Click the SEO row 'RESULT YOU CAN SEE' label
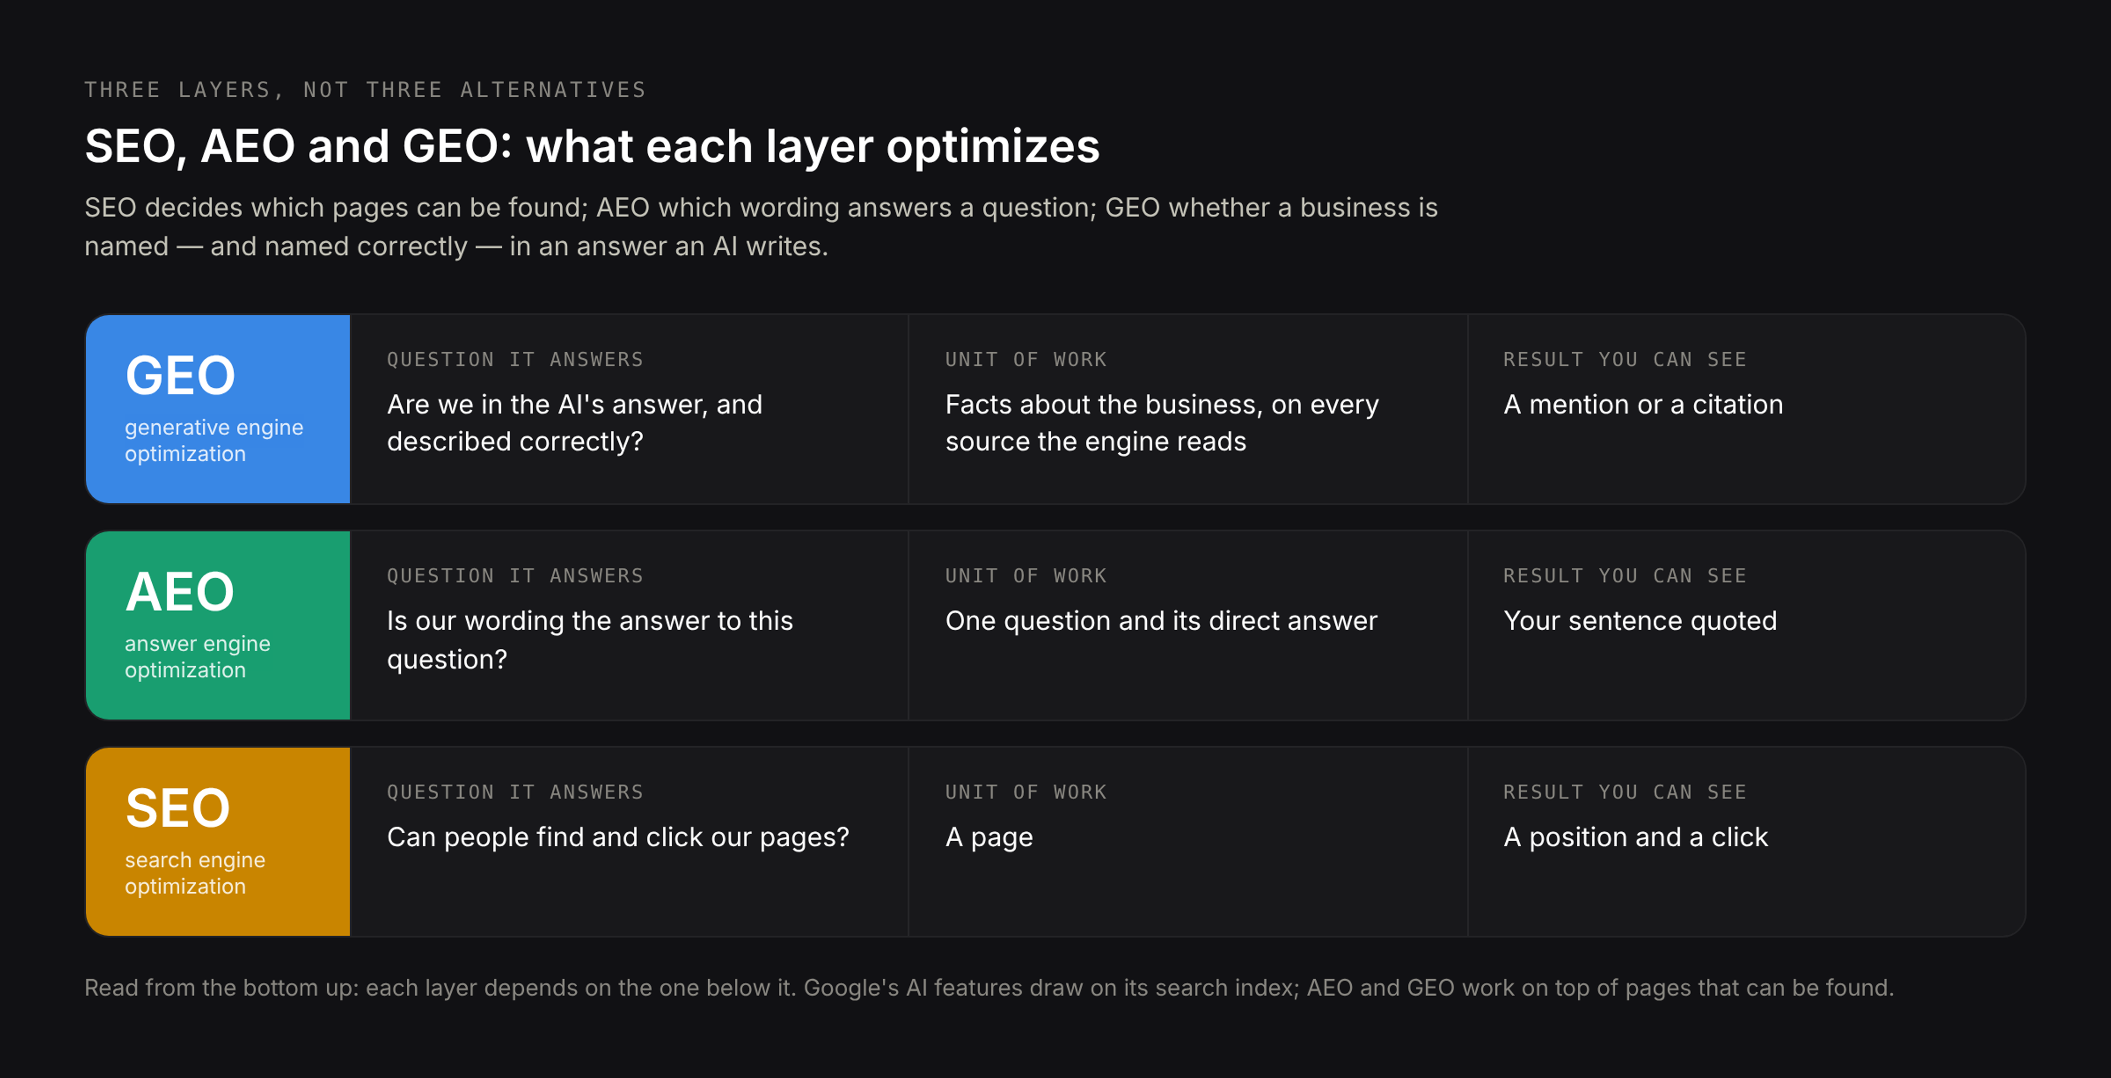 pyautogui.click(x=1625, y=792)
